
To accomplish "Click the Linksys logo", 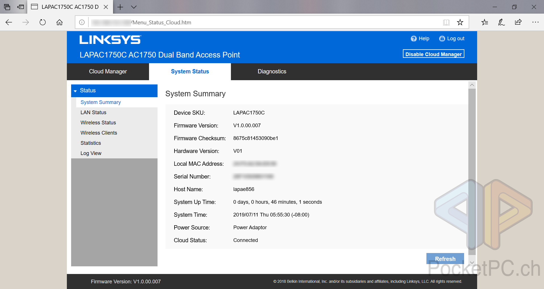I will coord(110,40).
